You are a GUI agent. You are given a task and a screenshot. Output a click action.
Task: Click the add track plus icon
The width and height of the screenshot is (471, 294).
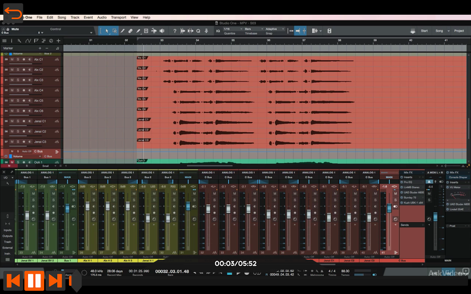(58, 41)
